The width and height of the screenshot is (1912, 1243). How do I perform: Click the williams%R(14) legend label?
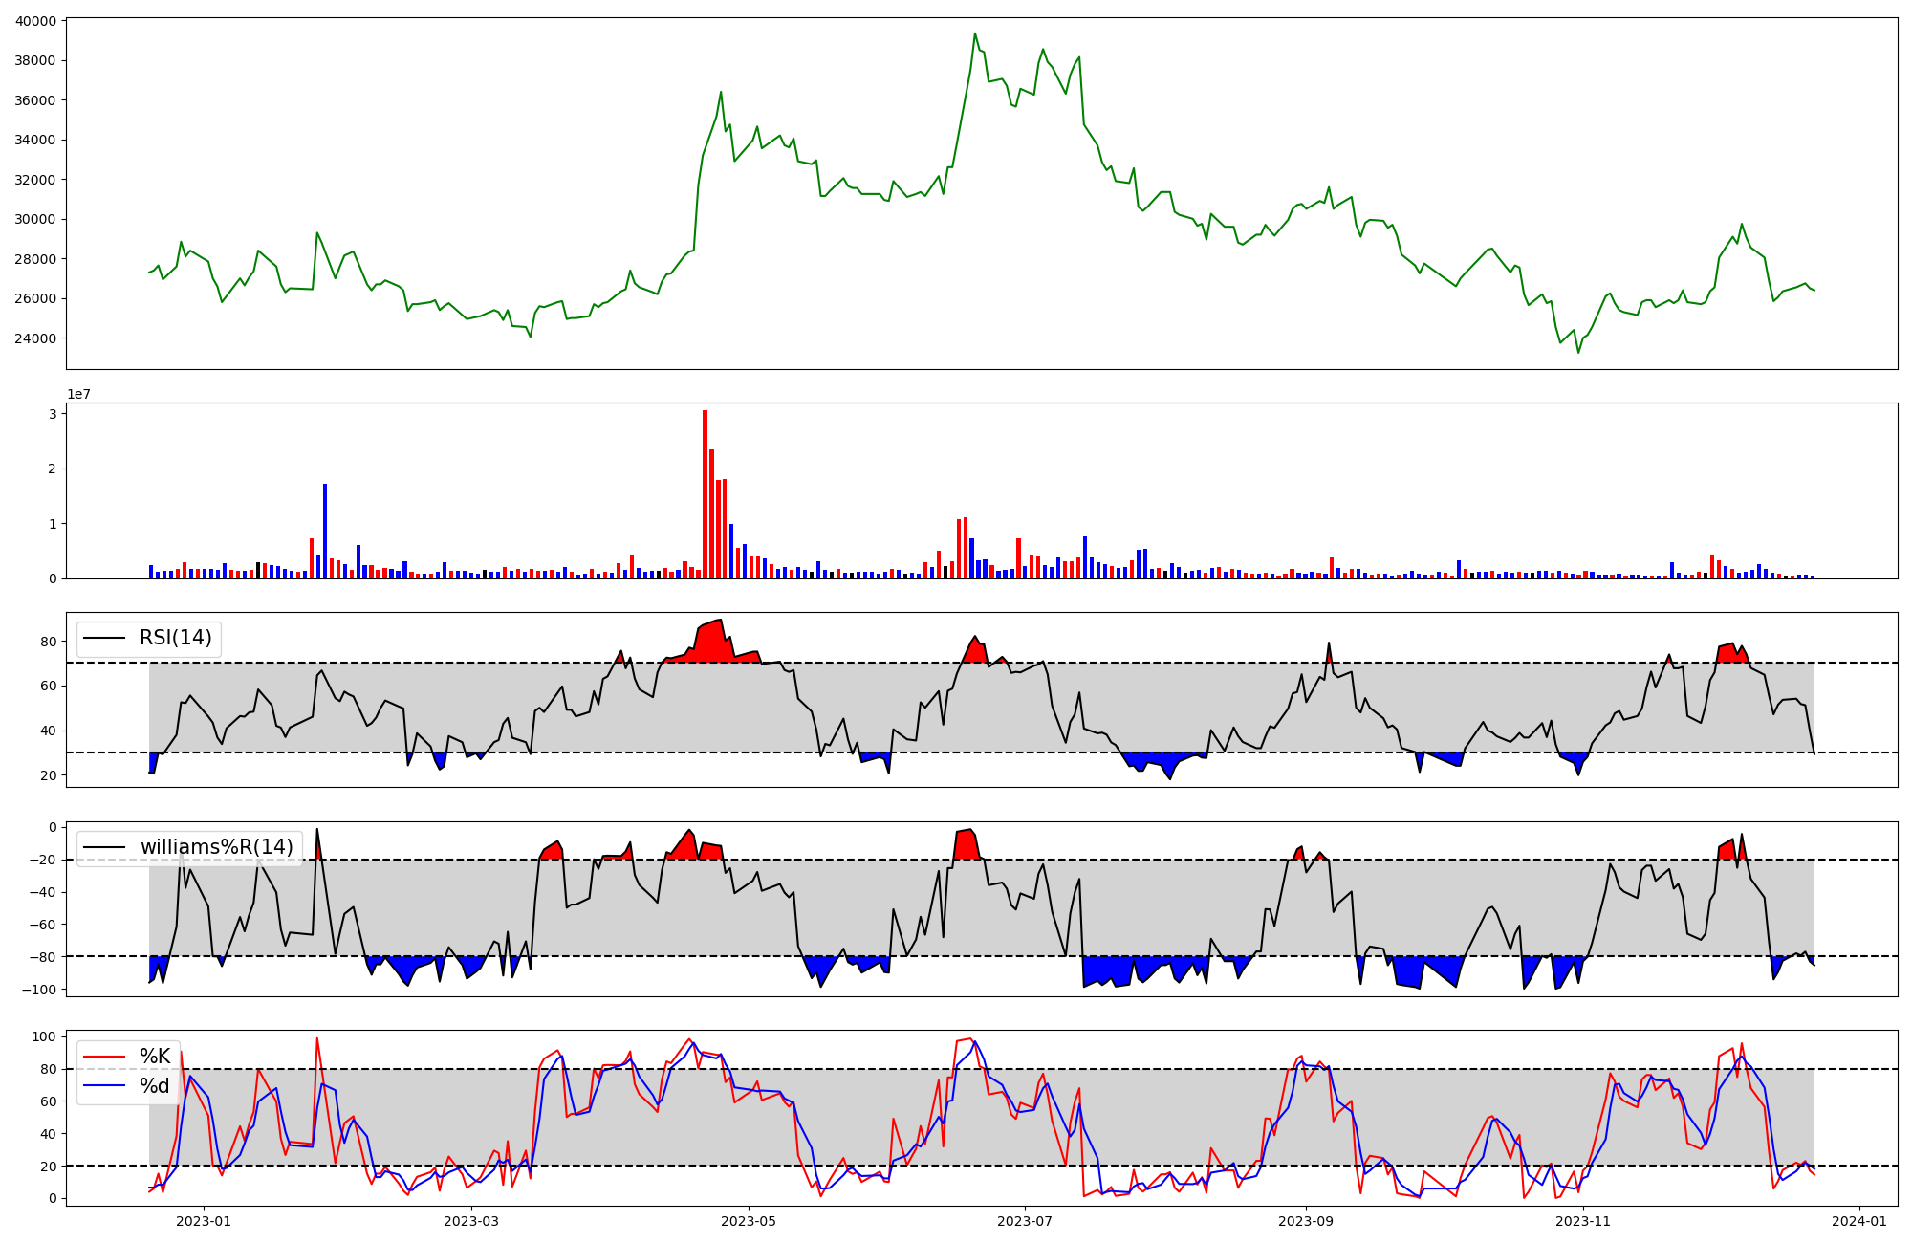216,847
